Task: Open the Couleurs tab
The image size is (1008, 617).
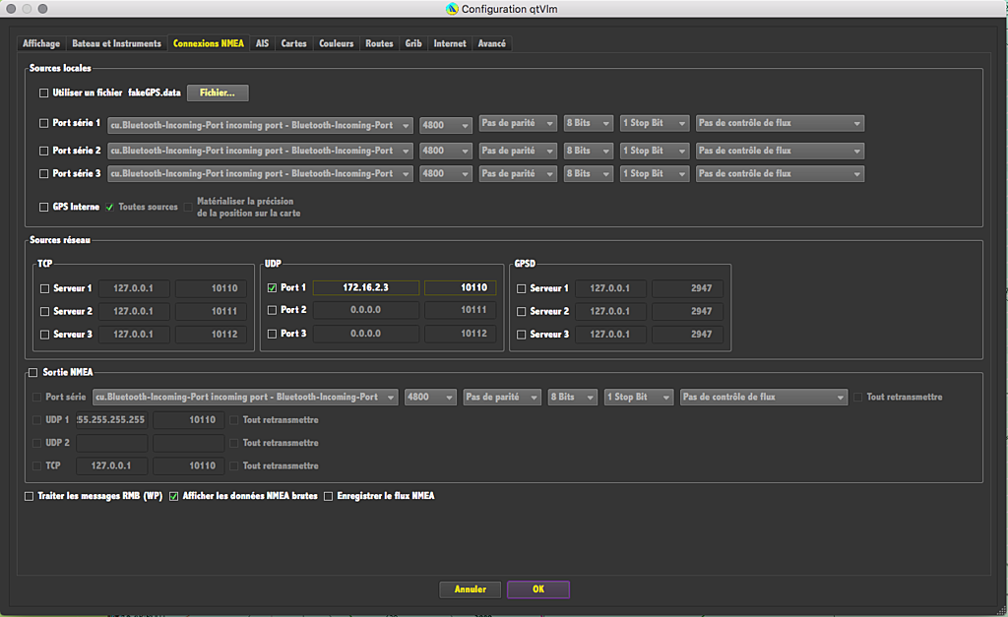Action: pyautogui.click(x=337, y=43)
